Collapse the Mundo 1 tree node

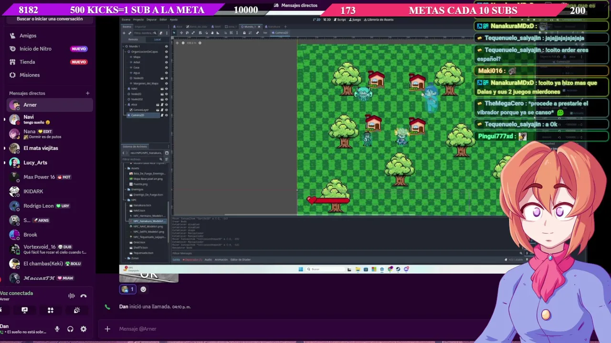coord(123,46)
